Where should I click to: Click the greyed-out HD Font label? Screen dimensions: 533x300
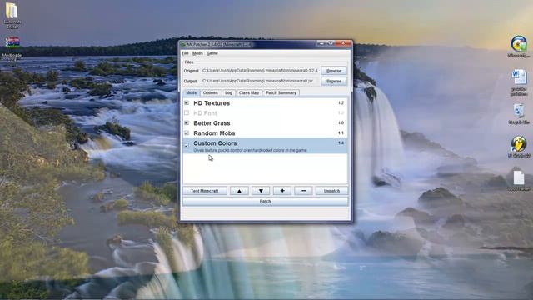pyautogui.click(x=205, y=113)
